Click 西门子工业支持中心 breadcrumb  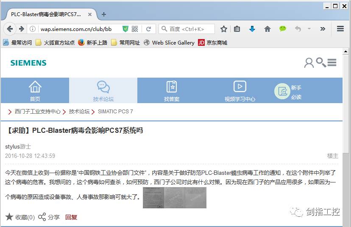38,111
